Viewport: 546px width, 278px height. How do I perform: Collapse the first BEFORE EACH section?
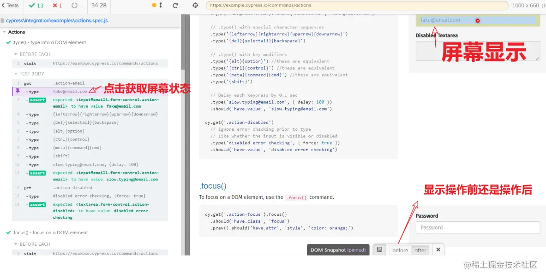32,54
